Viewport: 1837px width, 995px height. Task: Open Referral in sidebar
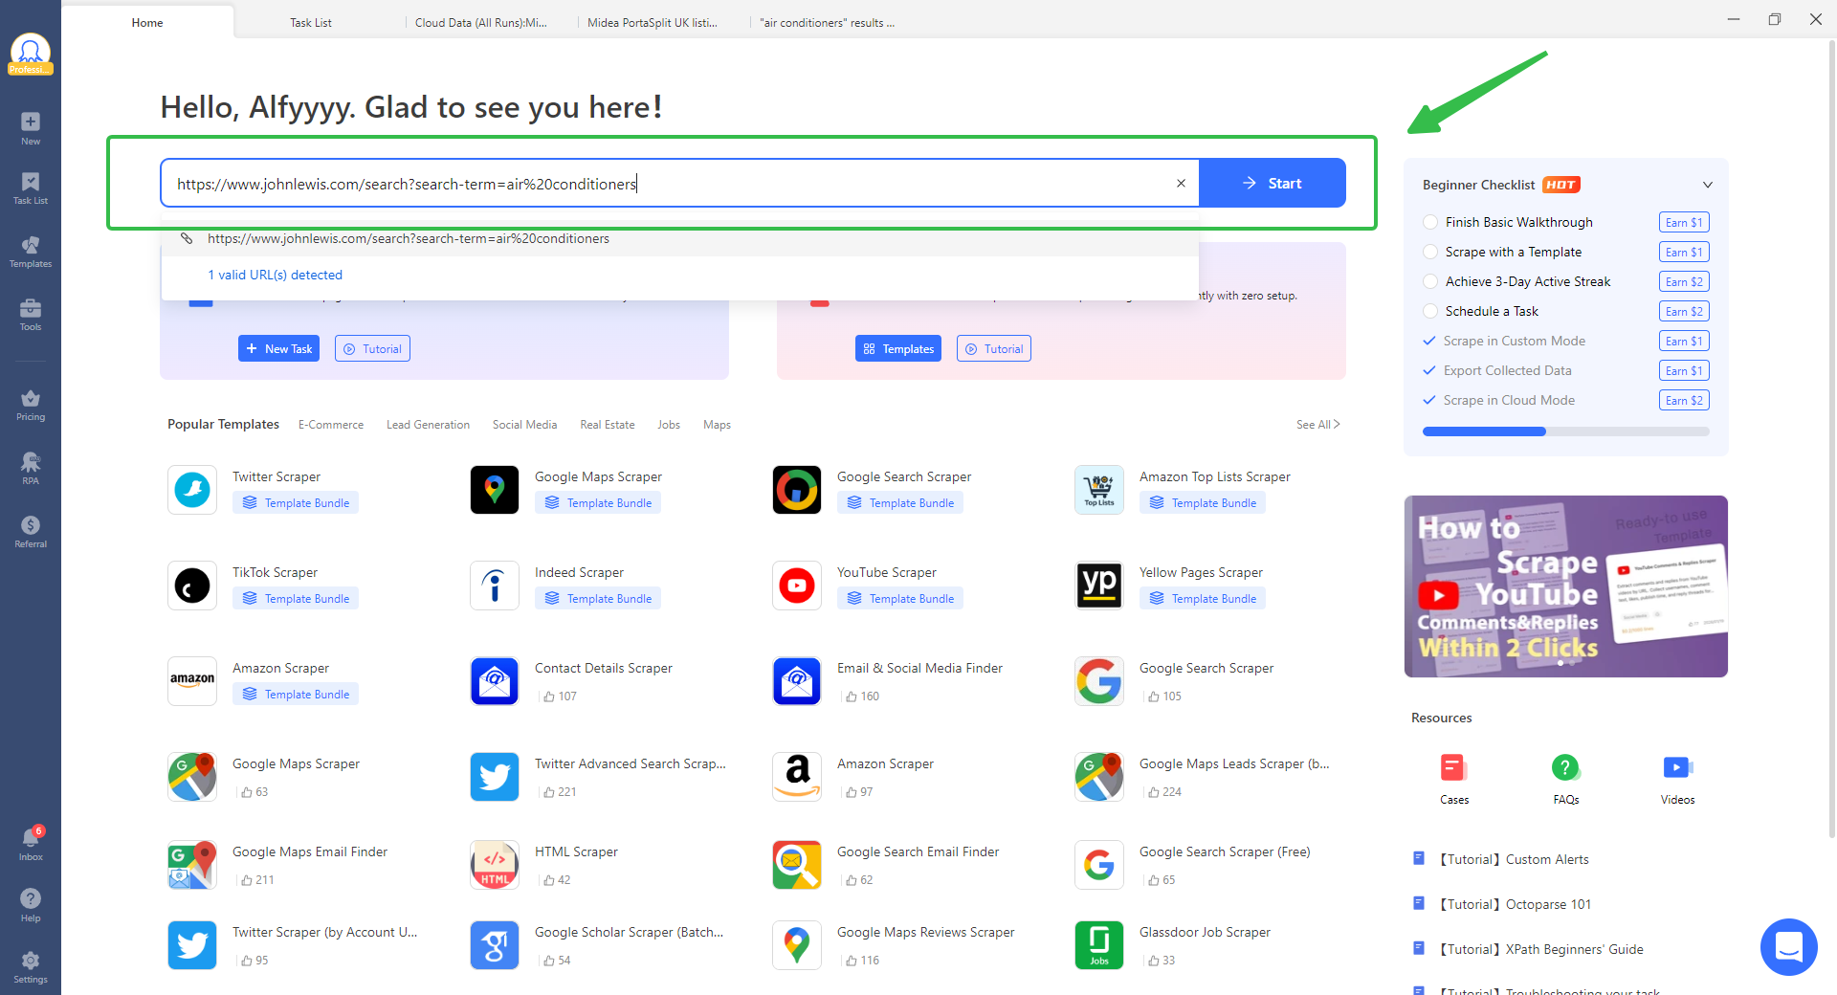pos(31,532)
